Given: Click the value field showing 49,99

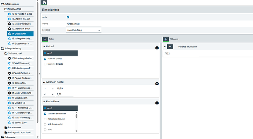Looking at the screenshot, I should 65,89.
